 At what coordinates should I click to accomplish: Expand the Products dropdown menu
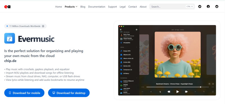(x=71, y=6)
